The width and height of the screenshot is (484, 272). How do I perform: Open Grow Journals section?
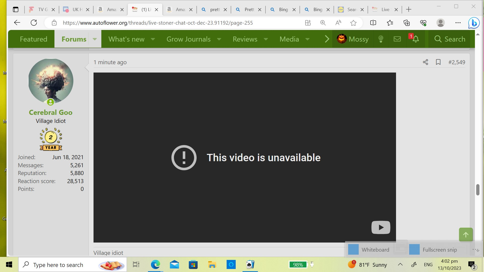click(188, 39)
